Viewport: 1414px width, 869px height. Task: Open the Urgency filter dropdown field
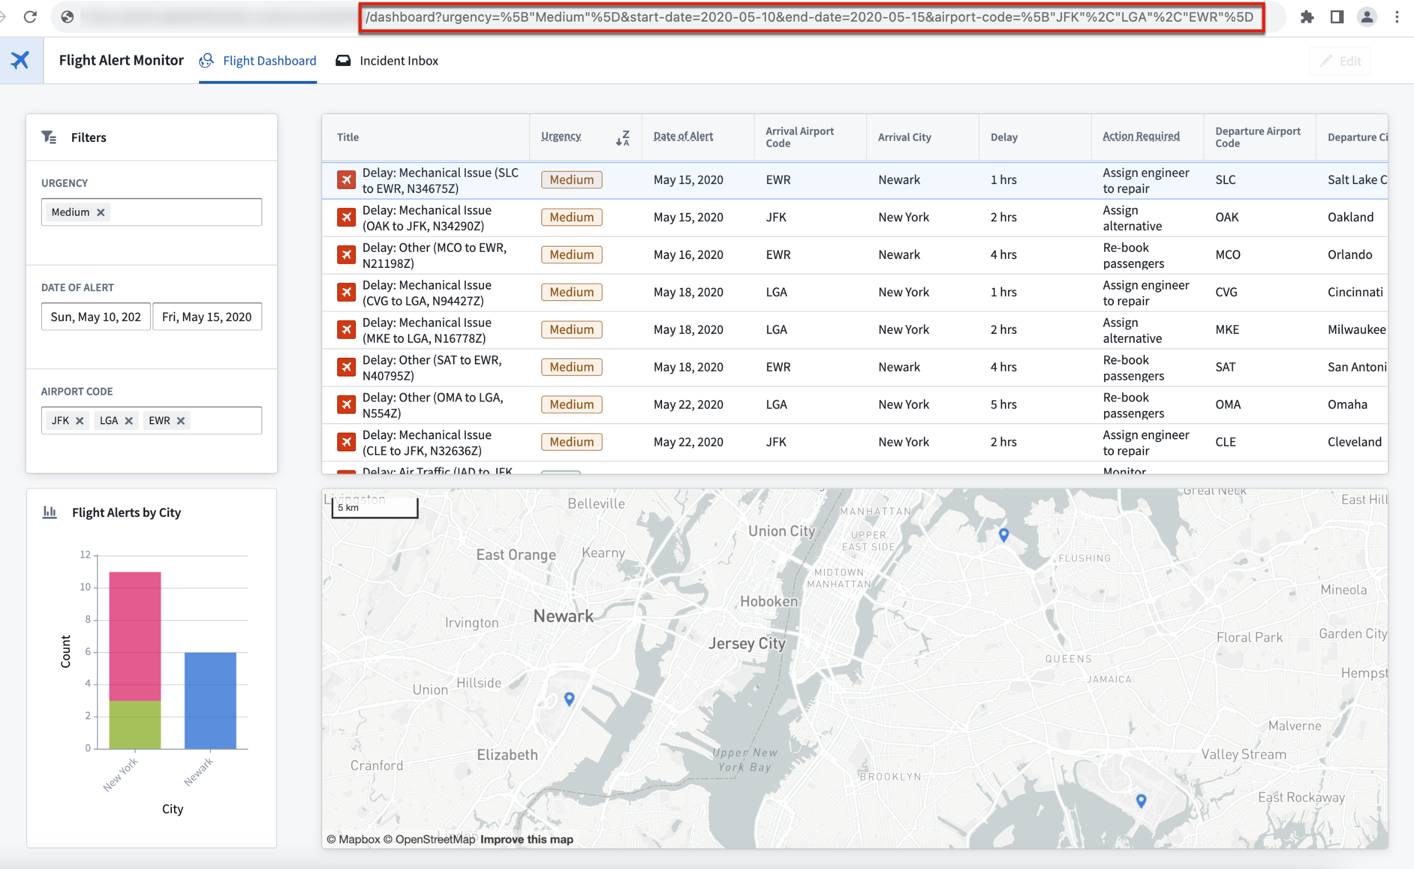(152, 212)
